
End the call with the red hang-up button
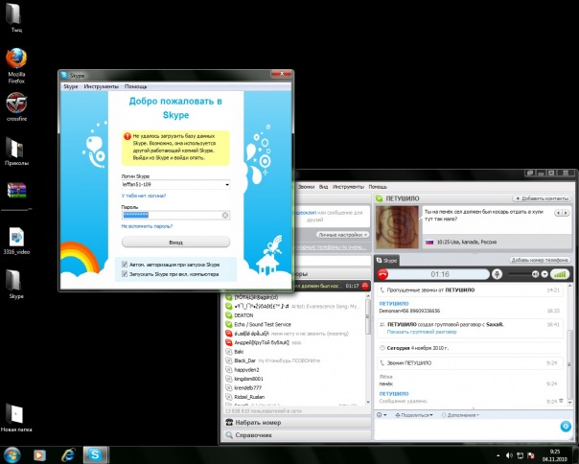(382, 274)
